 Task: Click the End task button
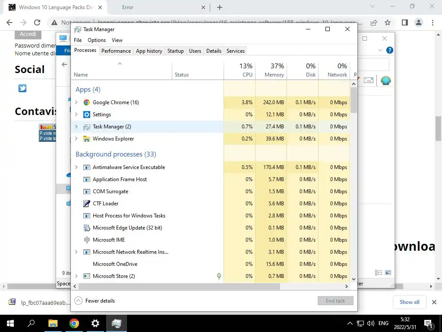pyautogui.click(x=335, y=301)
